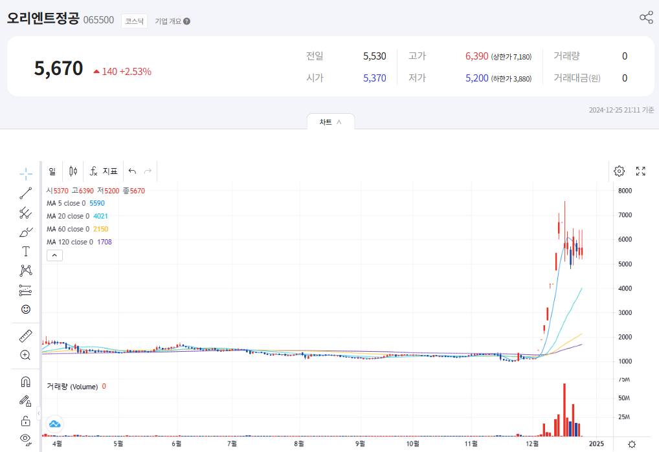Click the previous close 5,530 value
659x452 pixels.
[374, 56]
